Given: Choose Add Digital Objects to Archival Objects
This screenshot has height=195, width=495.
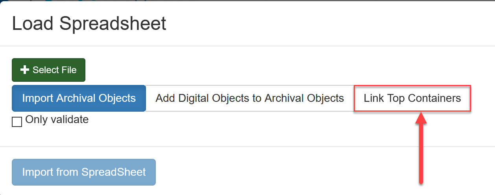Looking at the screenshot, I should click(249, 98).
